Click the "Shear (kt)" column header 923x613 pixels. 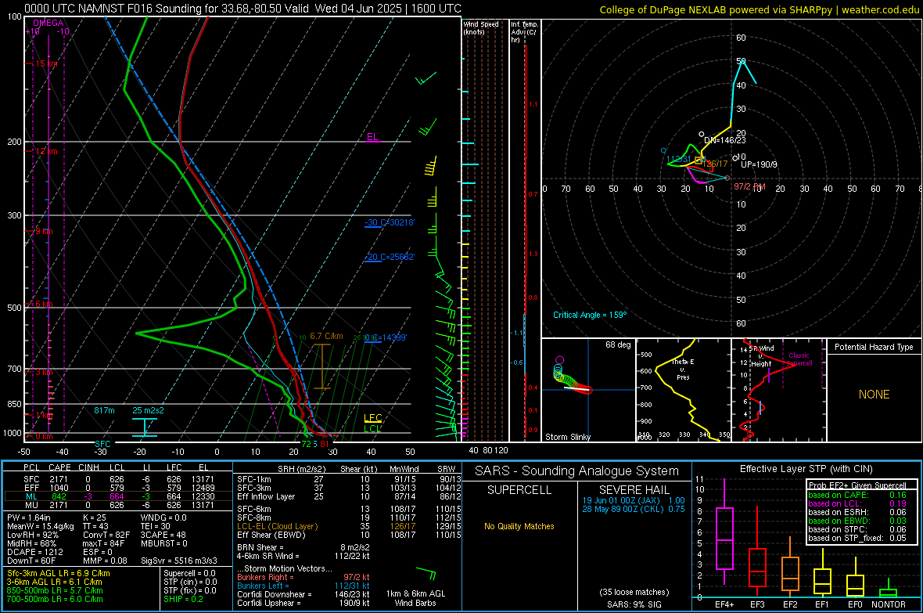point(358,469)
